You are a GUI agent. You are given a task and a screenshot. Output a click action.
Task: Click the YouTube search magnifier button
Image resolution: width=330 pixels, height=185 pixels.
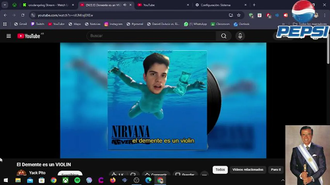click(x=224, y=36)
